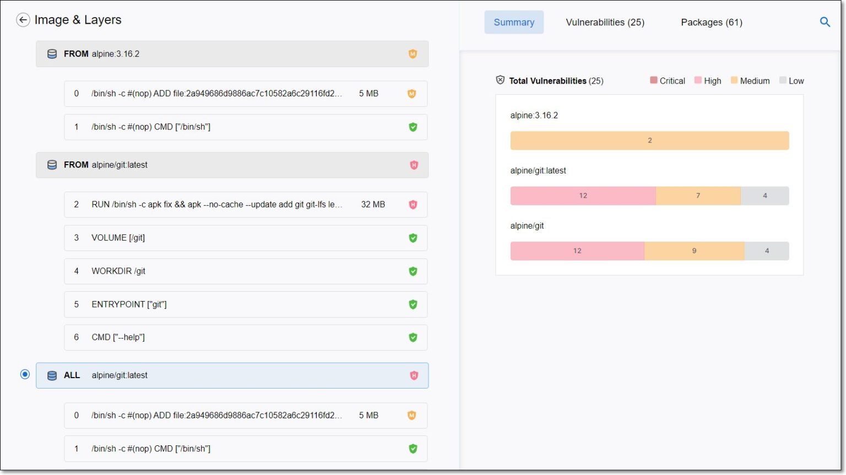Click the green shield icon on VOLUME [/git] layer
The image size is (846, 475).
pos(413,238)
